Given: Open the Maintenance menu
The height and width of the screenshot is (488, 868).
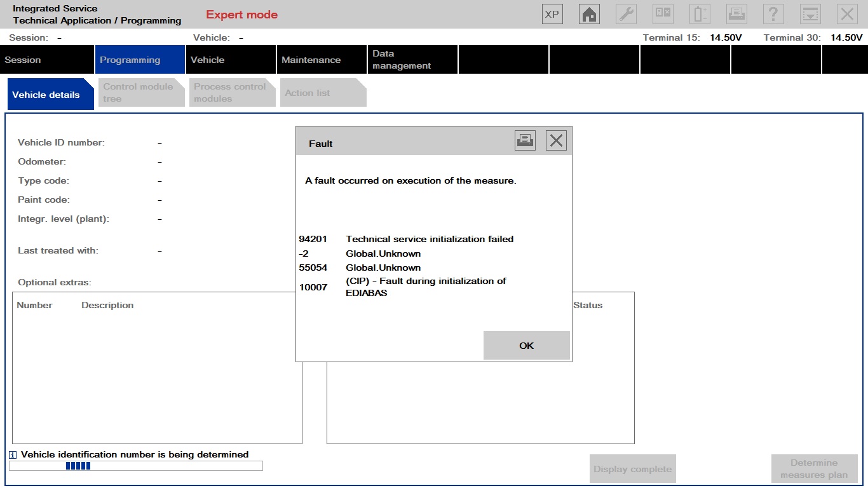Looking at the screenshot, I should tap(322, 60).
